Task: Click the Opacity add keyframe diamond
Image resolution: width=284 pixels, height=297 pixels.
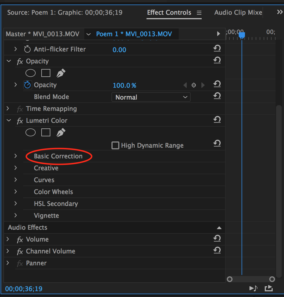Action: pyautogui.click(x=194, y=85)
